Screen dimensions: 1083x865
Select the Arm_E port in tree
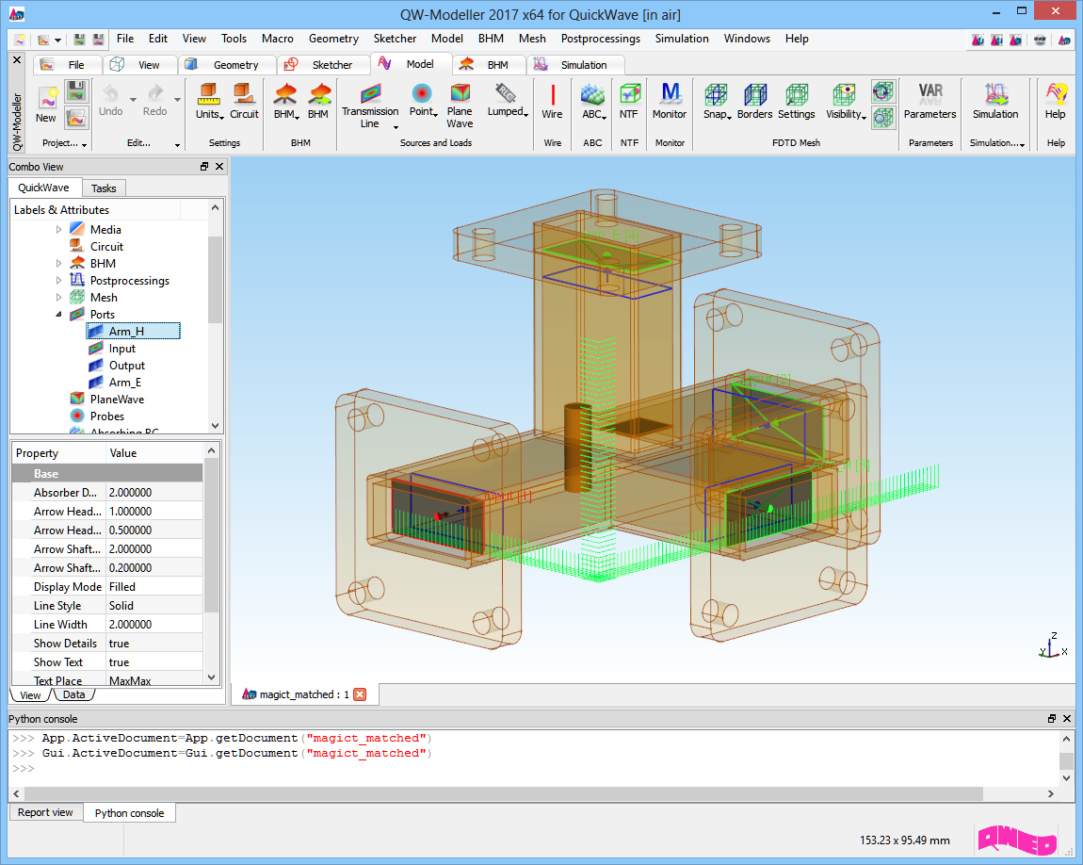coord(125,382)
